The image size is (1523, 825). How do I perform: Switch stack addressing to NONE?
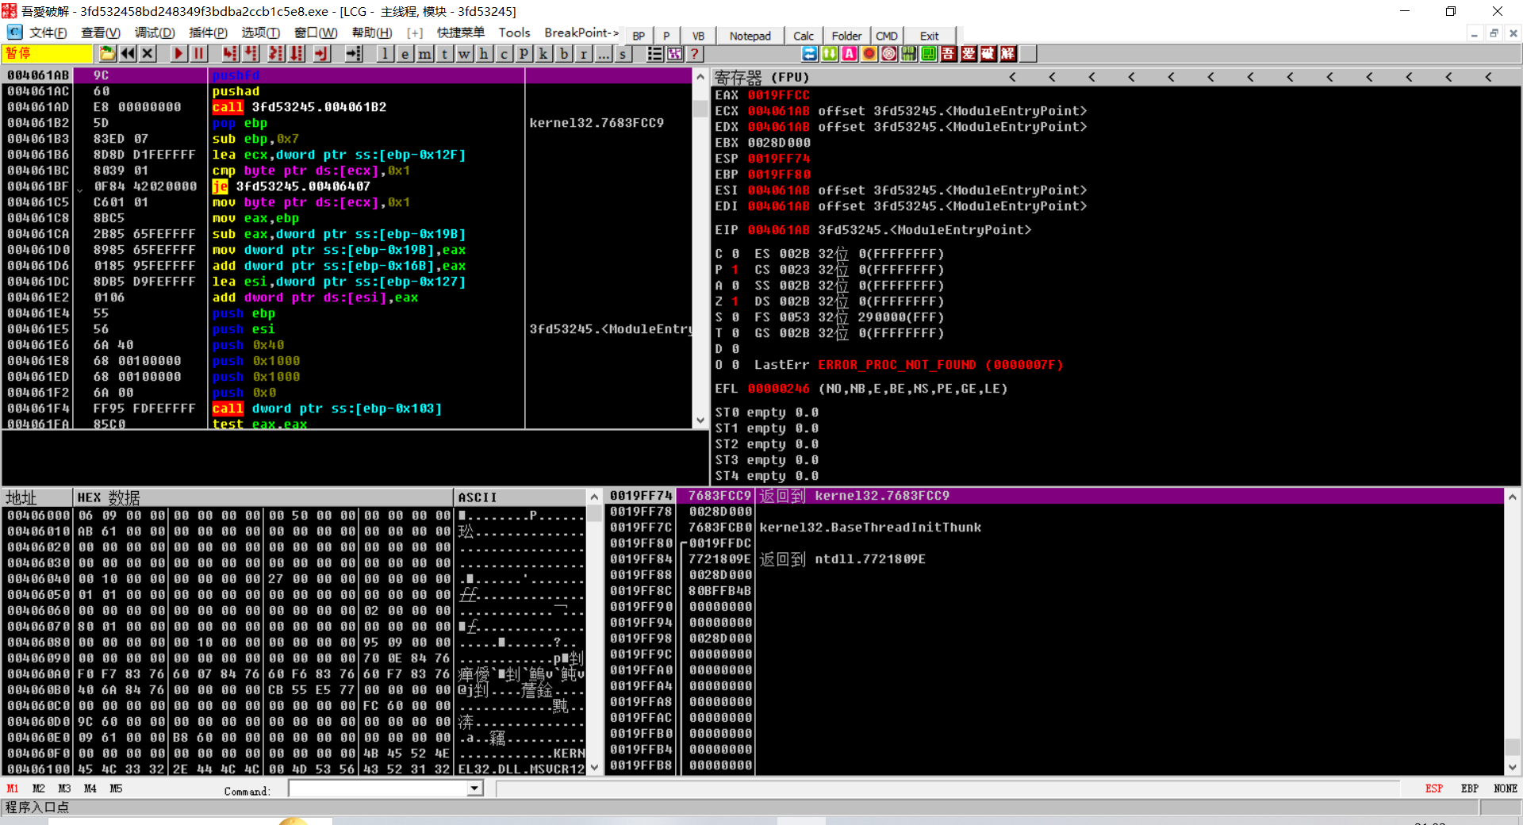pos(1506,789)
